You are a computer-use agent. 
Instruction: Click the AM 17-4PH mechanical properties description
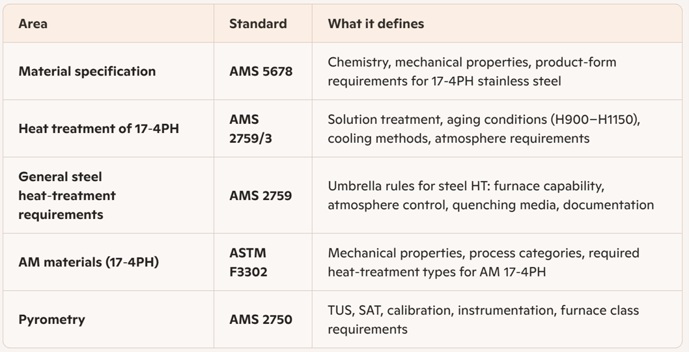coord(483,262)
